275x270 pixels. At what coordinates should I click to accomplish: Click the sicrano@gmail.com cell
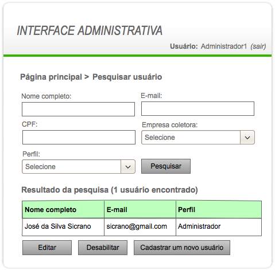point(140,227)
